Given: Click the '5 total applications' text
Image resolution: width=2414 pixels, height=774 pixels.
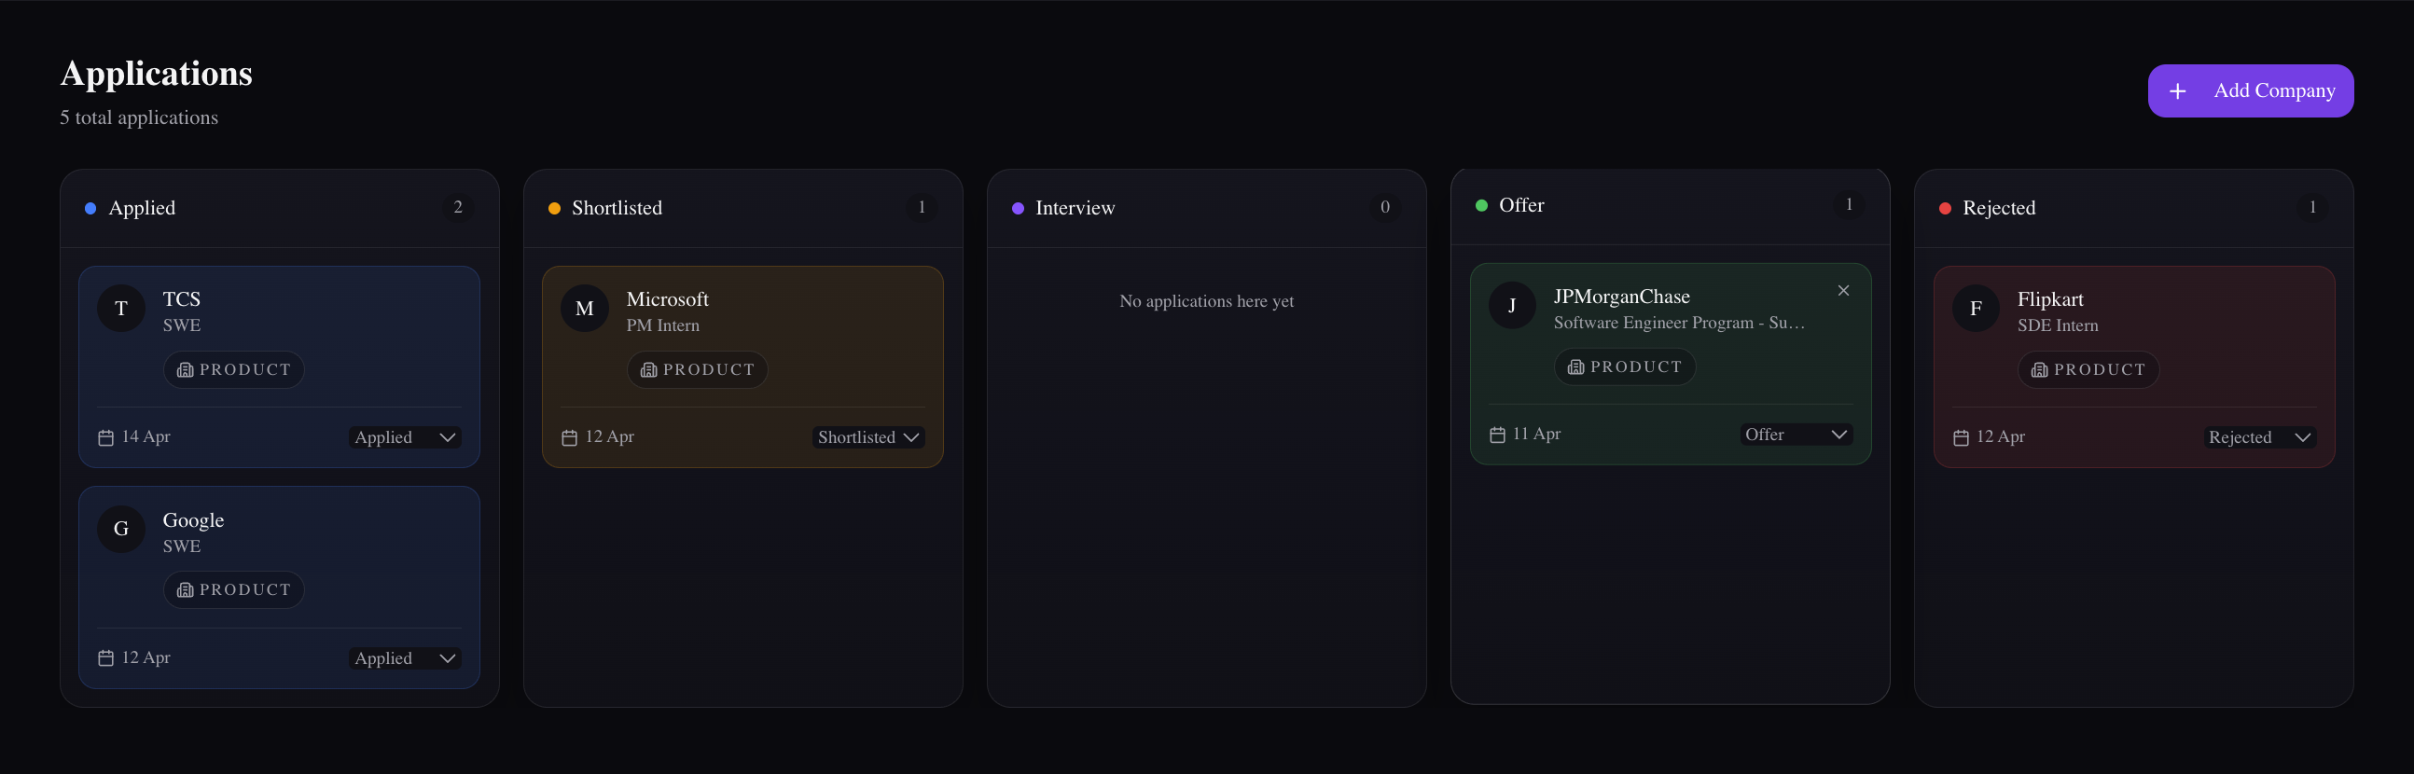Looking at the screenshot, I should [139, 117].
